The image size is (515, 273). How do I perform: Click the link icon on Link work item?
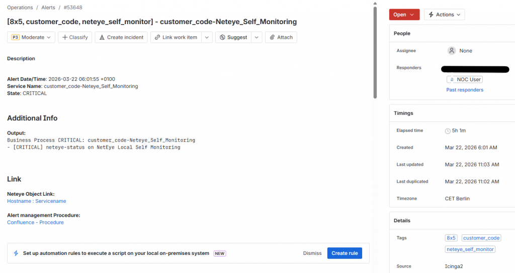(x=157, y=37)
